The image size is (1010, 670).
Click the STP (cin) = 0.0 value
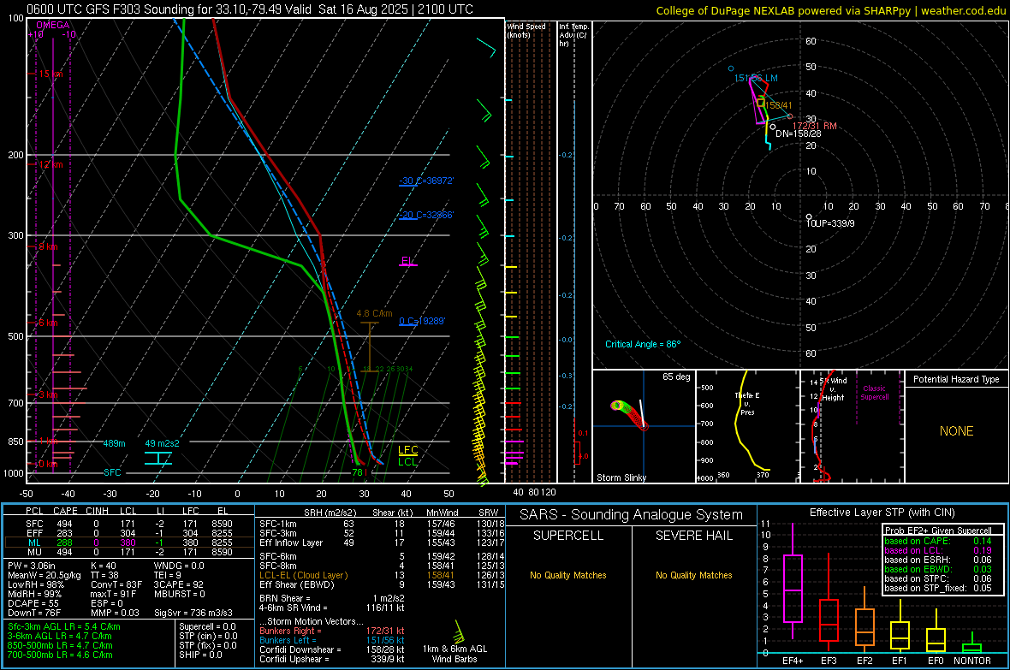coord(208,636)
